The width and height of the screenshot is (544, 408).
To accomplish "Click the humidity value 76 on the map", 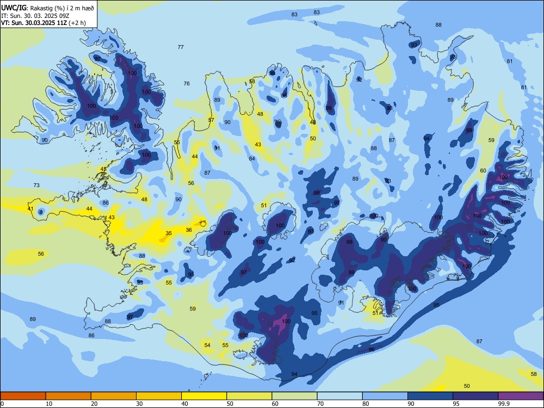I will (187, 84).
